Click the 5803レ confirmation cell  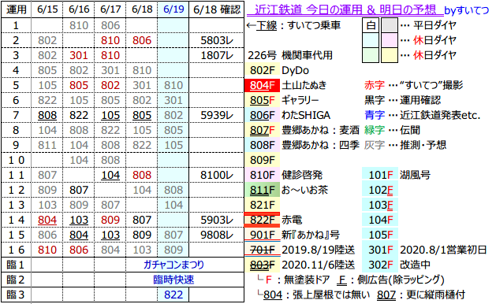coord(217,40)
